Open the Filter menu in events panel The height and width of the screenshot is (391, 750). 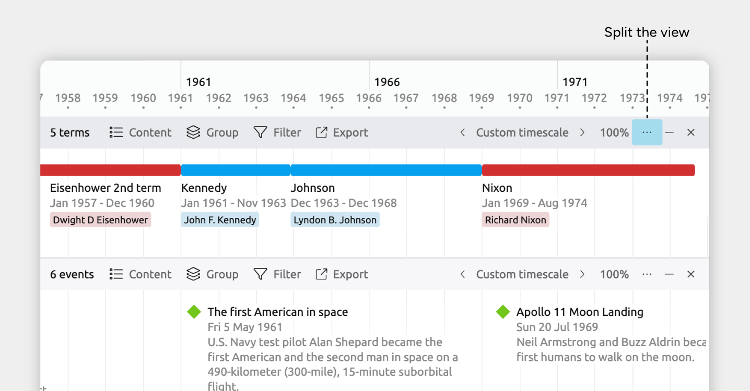point(277,274)
